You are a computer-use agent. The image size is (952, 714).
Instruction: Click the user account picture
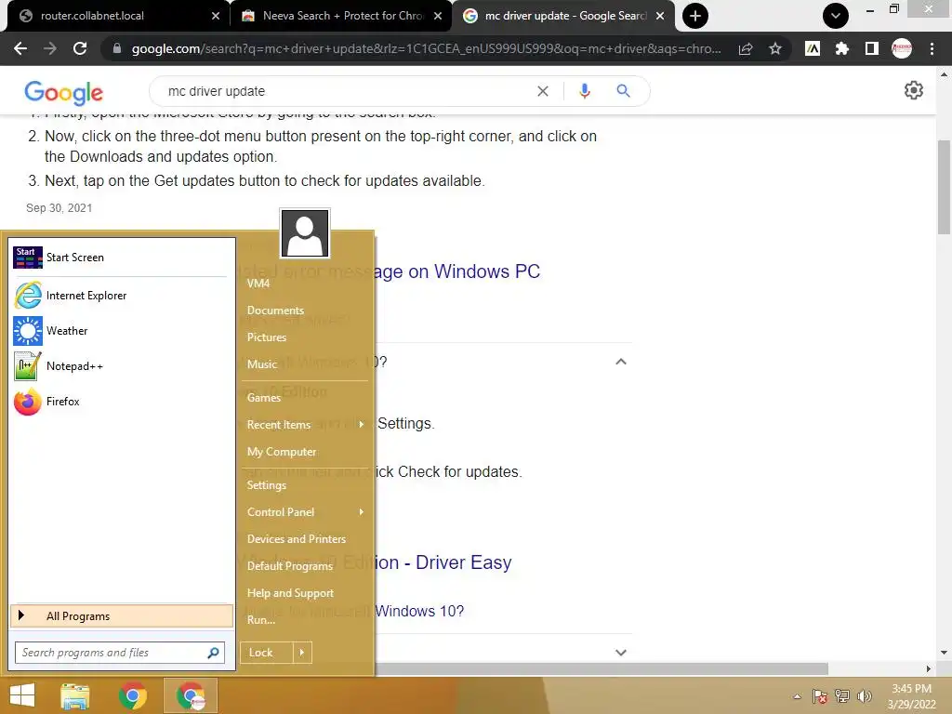[x=305, y=233]
